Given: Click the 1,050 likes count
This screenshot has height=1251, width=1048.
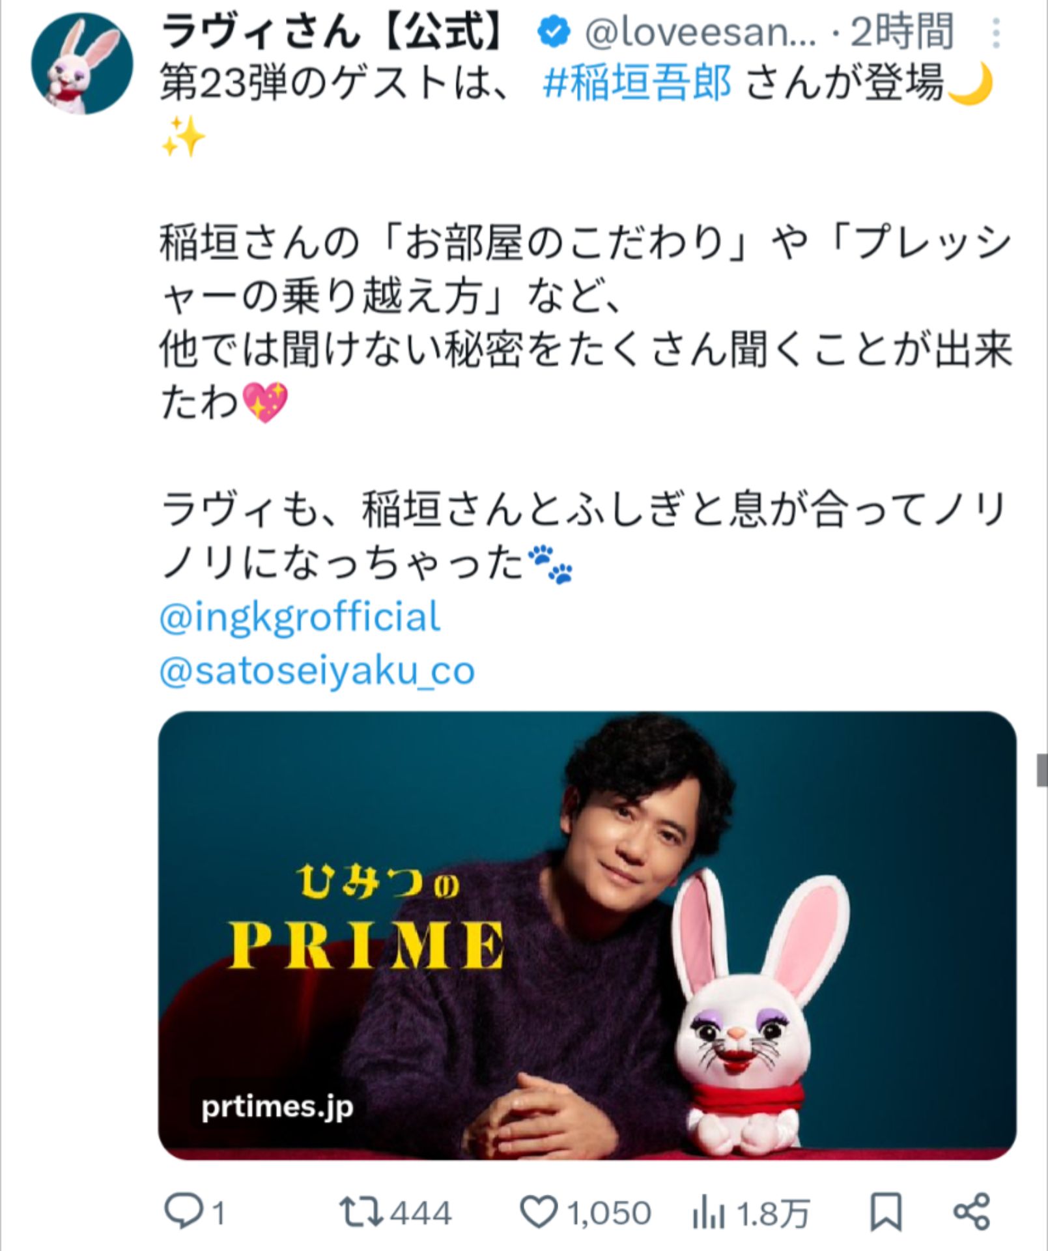Looking at the screenshot, I should (x=608, y=1213).
